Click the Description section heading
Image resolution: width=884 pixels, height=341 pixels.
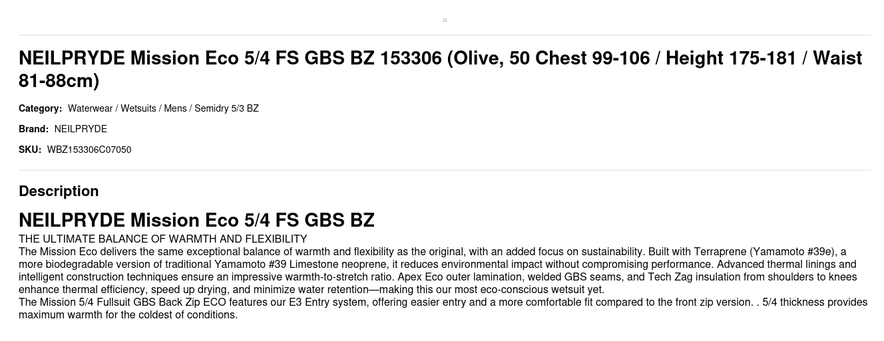click(59, 191)
